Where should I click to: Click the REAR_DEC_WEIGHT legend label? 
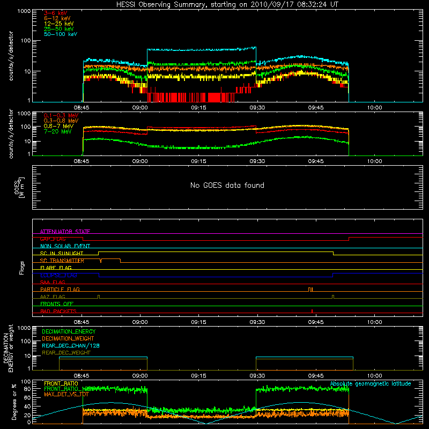click(66, 353)
